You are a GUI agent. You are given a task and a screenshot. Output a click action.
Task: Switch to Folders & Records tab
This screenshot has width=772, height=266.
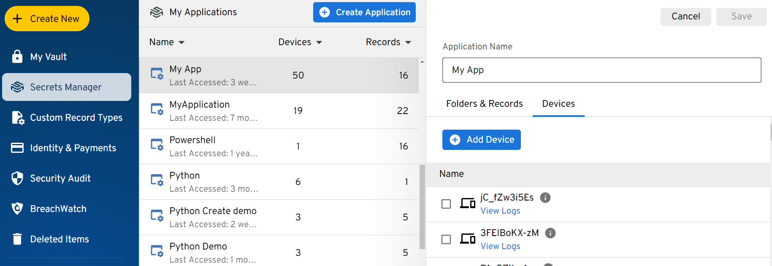[x=484, y=104]
